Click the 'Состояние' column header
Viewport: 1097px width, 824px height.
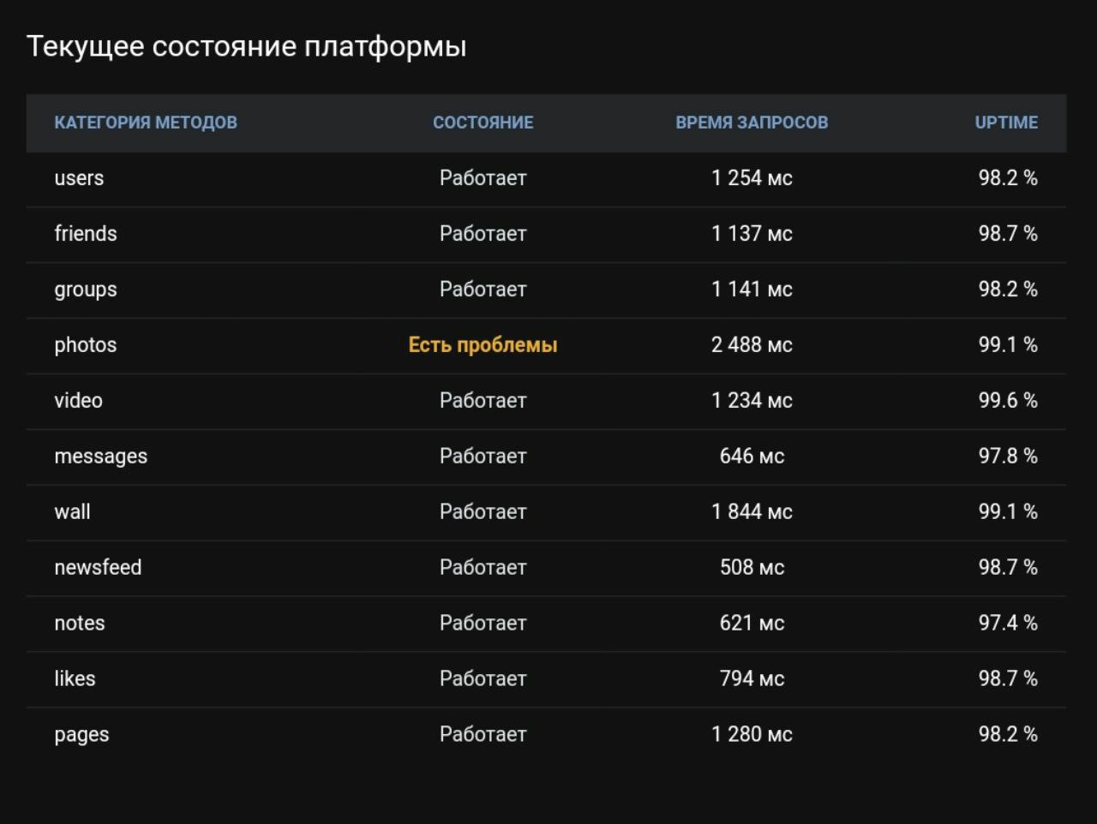pyautogui.click(x=483, y=122)
